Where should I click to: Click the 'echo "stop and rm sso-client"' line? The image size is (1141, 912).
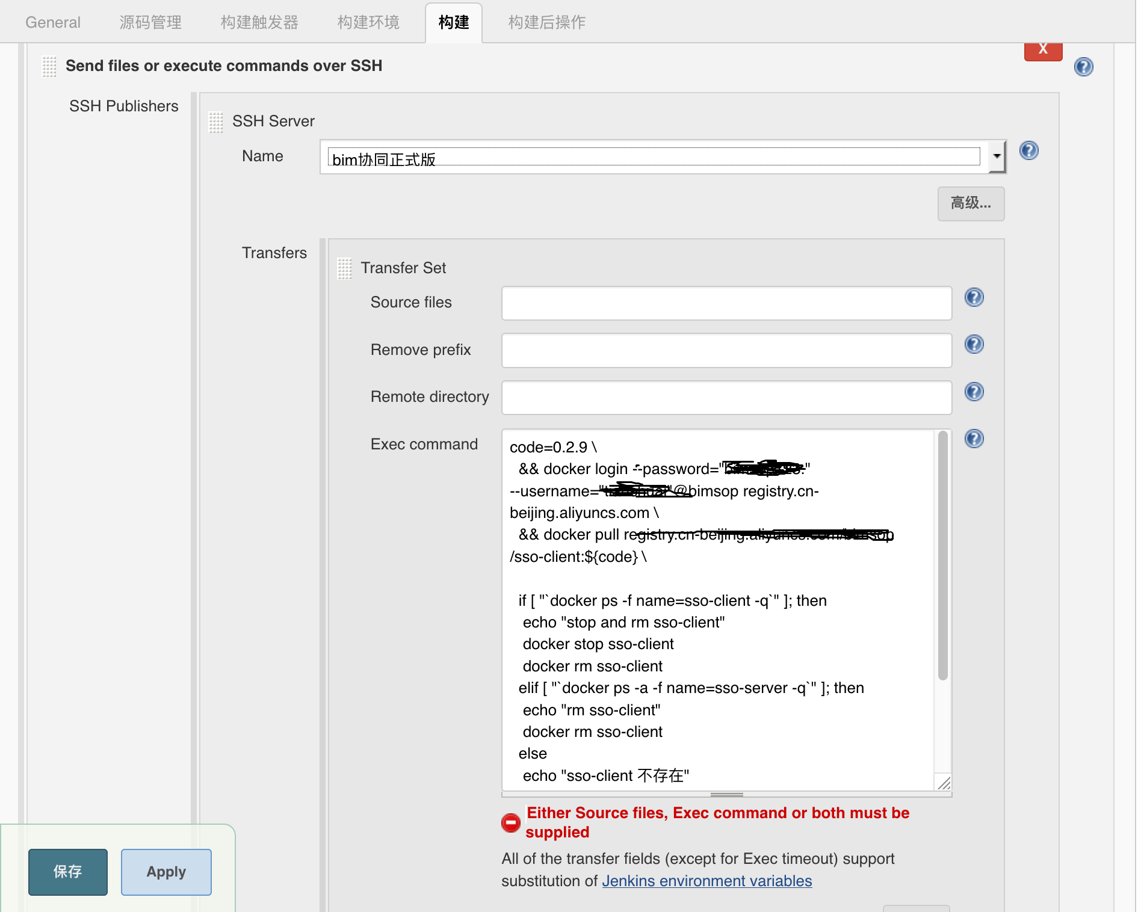point(623,622)
